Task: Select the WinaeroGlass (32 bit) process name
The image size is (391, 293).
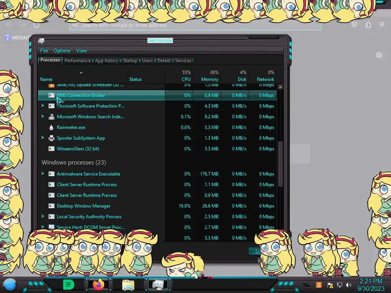Action: click(x=78, y=149)
